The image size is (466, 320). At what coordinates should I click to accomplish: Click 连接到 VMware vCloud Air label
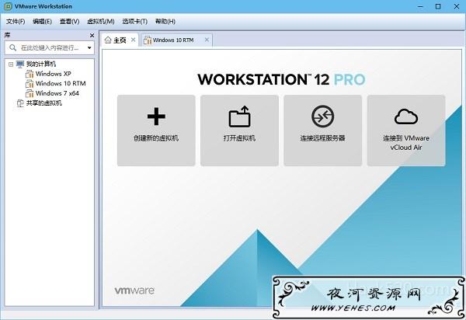(x=406, y=143)
